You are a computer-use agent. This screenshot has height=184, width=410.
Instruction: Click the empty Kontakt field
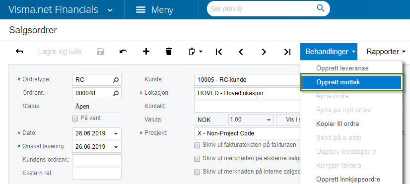(x=247, y=106)
